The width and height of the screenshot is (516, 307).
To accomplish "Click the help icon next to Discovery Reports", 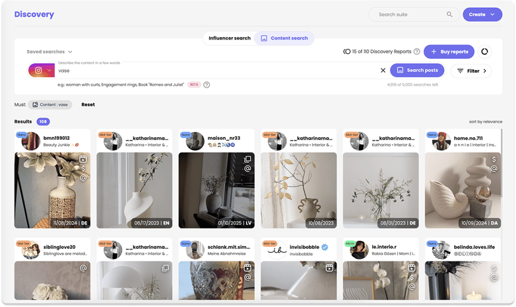I will point(416,51).
